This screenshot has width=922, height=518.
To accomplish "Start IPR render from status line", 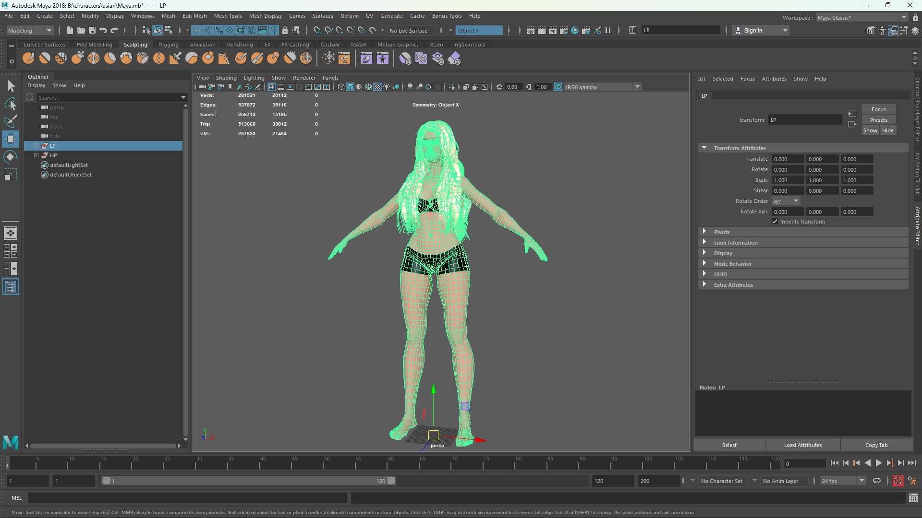I will pyautogui.click(x=553, y=30).
